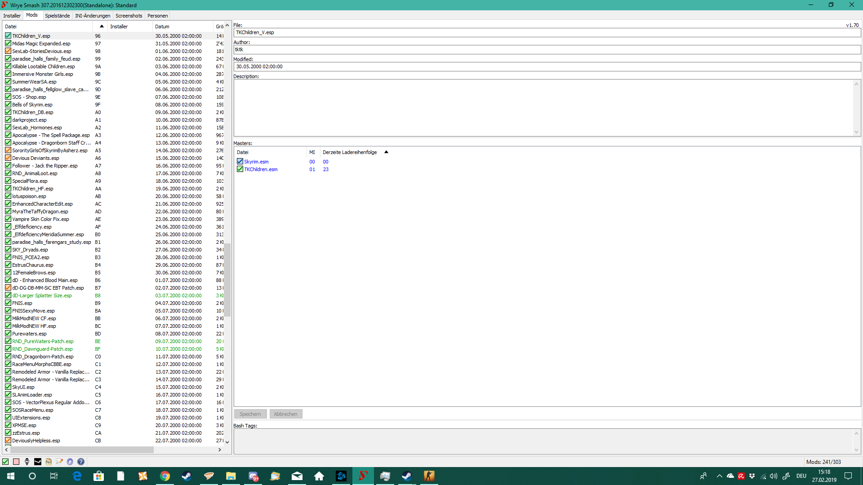Uncheck the TKChildren_V.esp mod checkbox
Image resolution: width=863 pixels, height=485 pixels.
click(x=8, y=36)
